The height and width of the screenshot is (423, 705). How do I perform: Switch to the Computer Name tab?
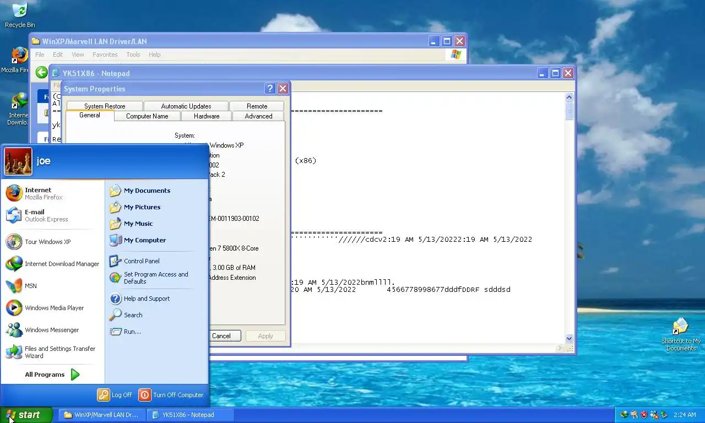point(147,116)
